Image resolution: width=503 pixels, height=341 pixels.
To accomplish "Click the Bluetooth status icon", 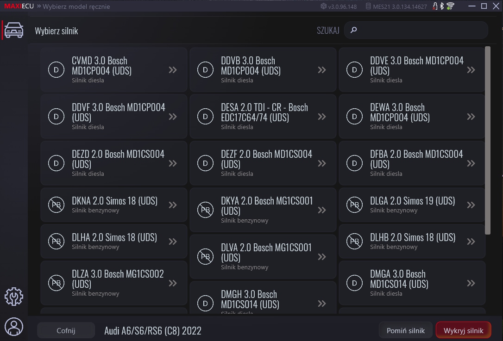I will click(x=442, y=6).
